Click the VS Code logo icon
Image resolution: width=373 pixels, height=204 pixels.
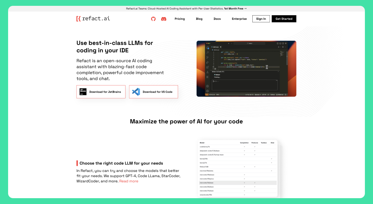pyautogui.click(x=136, y=92)
